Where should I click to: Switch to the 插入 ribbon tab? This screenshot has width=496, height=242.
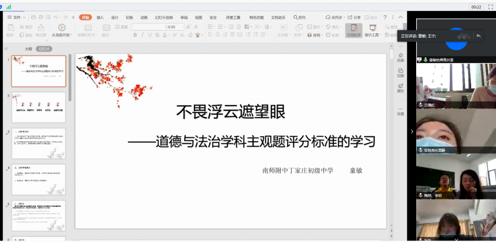click(x=100, y=17)
